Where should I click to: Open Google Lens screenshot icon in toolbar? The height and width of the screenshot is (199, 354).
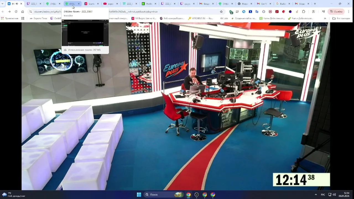click(x=313, y=12)
